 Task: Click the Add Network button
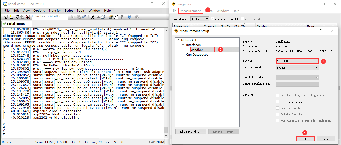[x=190, y=132]
